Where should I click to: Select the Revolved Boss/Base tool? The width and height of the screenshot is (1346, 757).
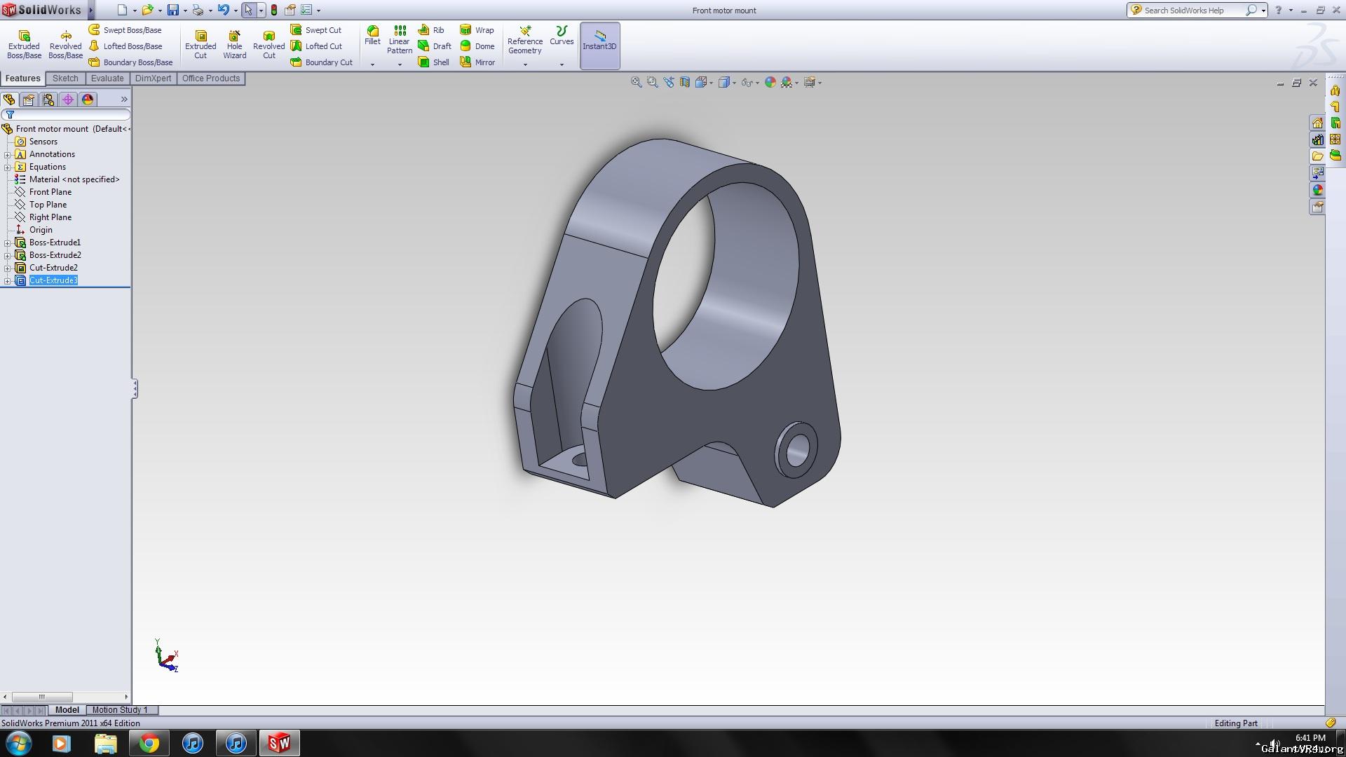pyautogui.click(x=65, y=45)
